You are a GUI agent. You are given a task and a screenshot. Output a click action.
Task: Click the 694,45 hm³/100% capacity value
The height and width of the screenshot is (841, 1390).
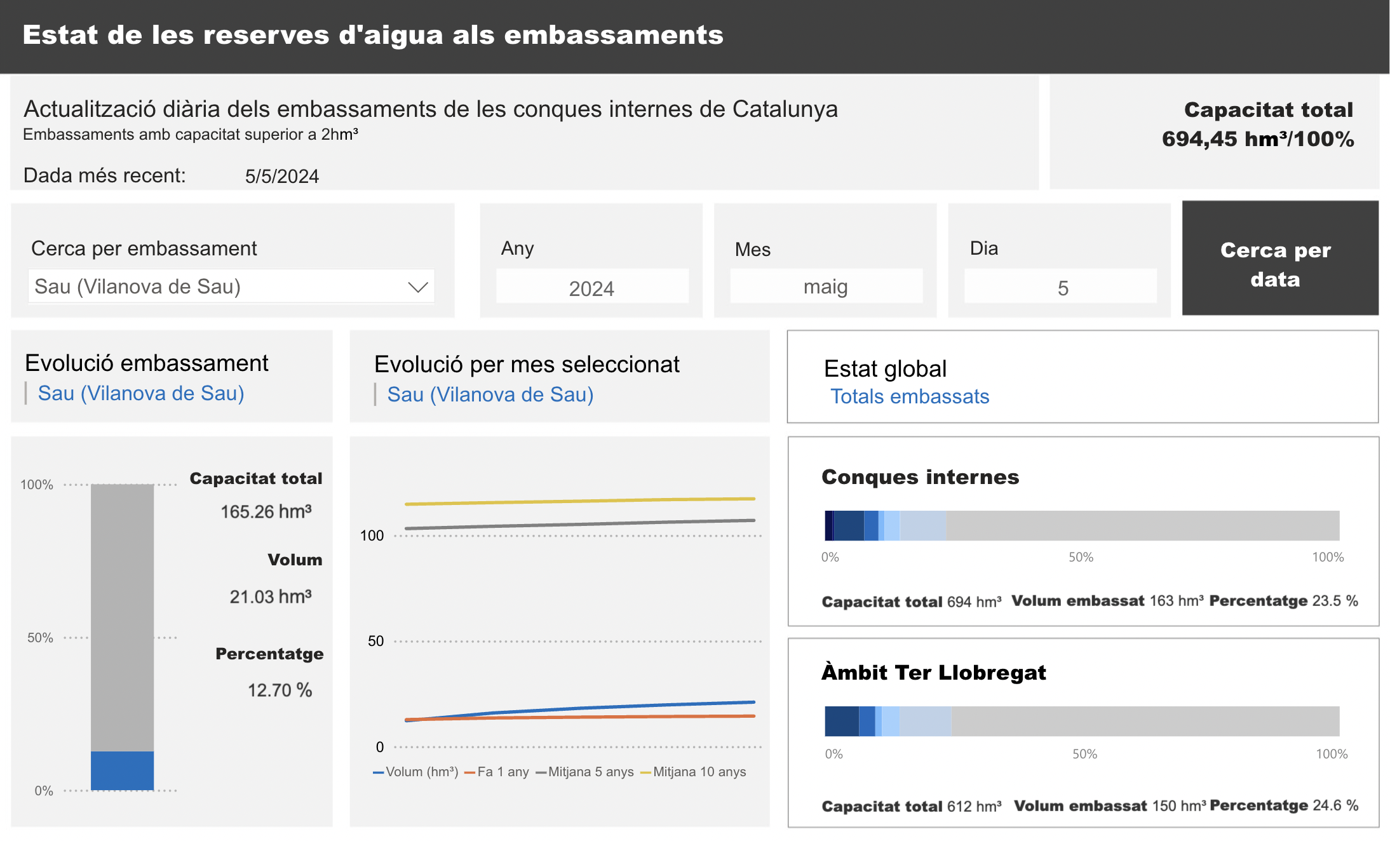pos(1258,139)
